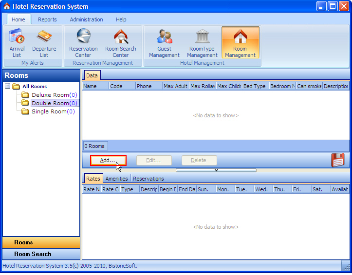Screen dimensions: 352x275
Task: Switch to the Reports ribbon tab
Action: 47,19
